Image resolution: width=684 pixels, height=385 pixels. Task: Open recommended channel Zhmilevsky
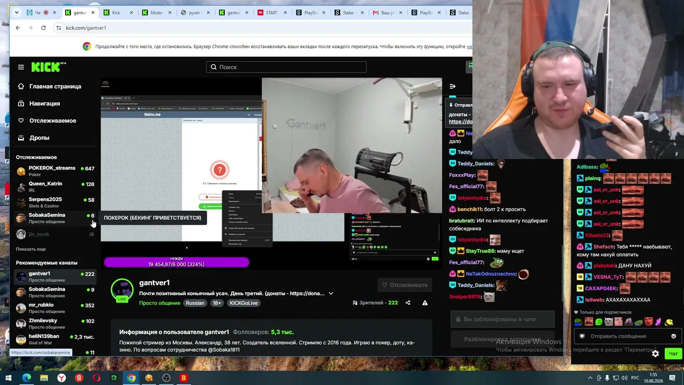pyautogui.click(x=55, y=324)
